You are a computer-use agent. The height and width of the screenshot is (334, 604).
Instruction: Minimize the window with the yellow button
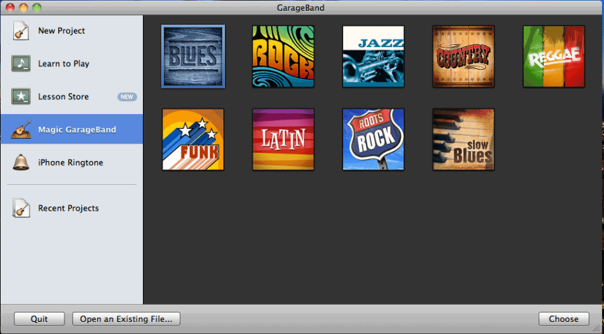(x=23, y=7)
